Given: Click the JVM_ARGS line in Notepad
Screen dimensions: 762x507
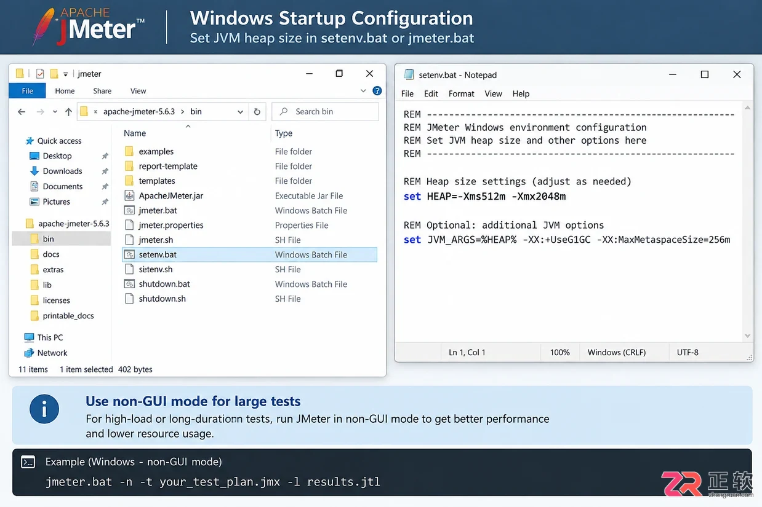Looking at the screenshot, I should pos(567,240).
